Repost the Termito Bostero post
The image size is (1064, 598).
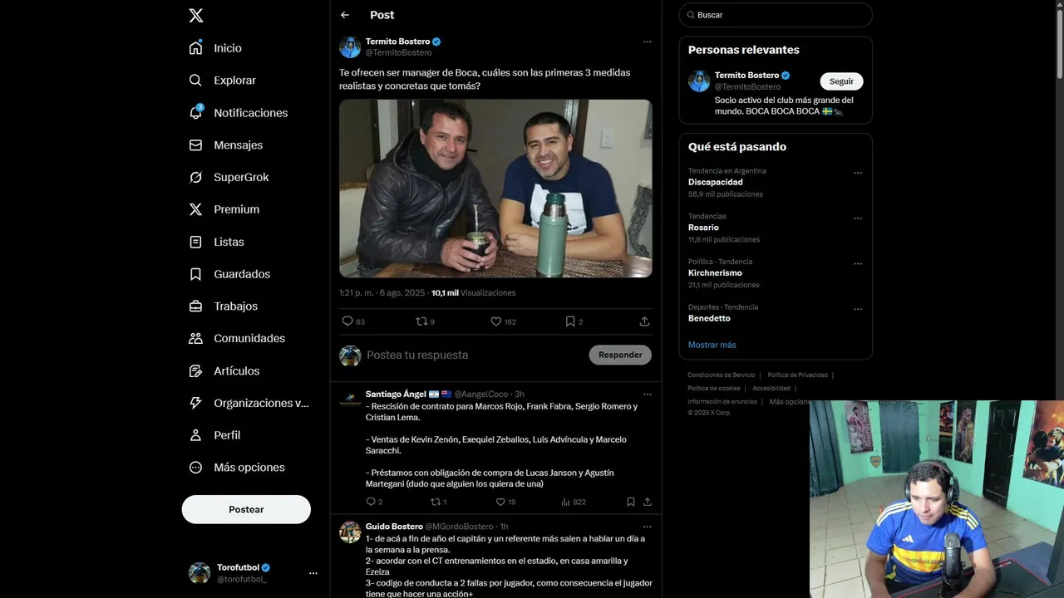click(421, 321)
